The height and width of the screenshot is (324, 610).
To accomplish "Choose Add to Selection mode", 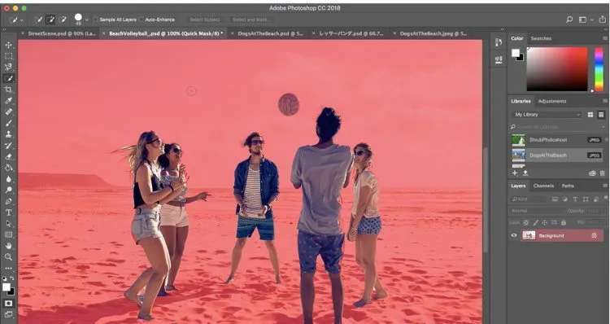I will (50, 20).
